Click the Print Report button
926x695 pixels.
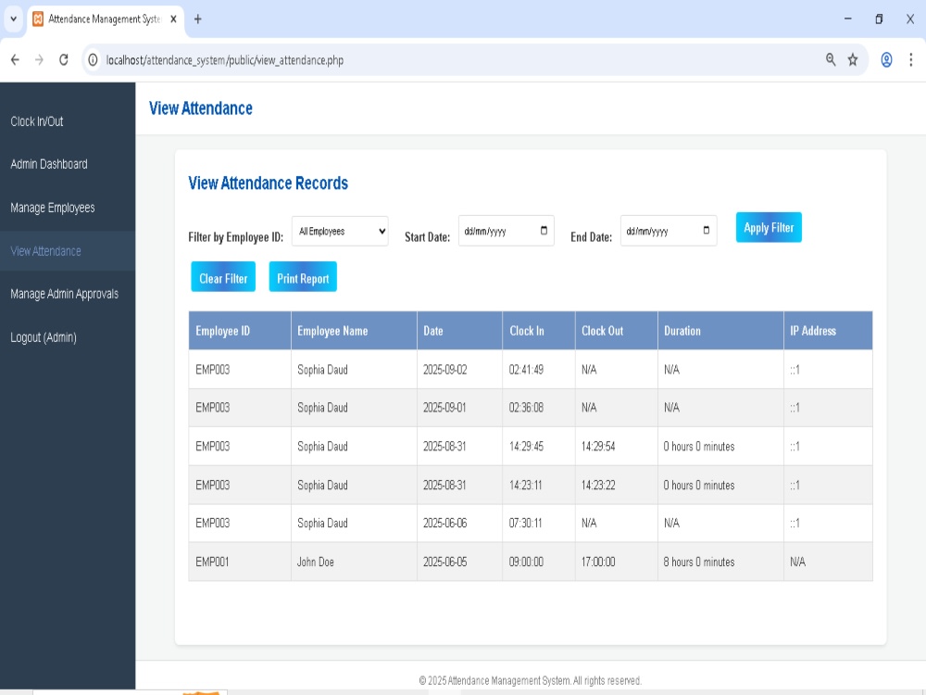[x=303, y=276]
